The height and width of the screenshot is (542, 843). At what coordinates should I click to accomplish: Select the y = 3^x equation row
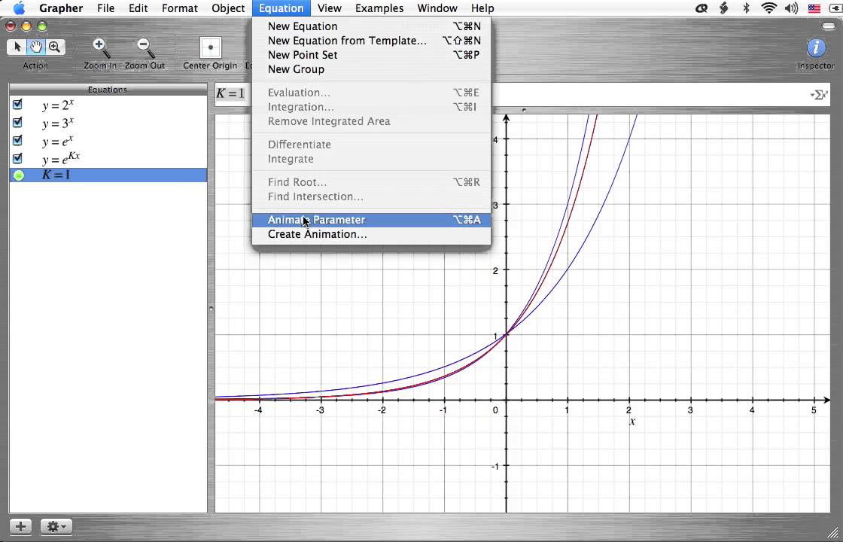[108, 123]
